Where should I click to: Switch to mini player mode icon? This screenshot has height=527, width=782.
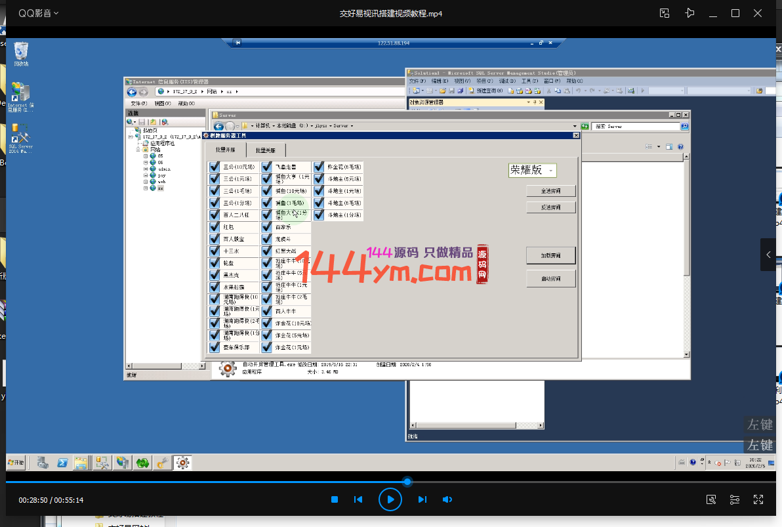(x=665, y=13)
